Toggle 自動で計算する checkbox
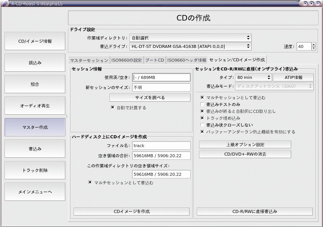Image resolution: width=323 pixels, height=227 pixels. tap(113, 107)
